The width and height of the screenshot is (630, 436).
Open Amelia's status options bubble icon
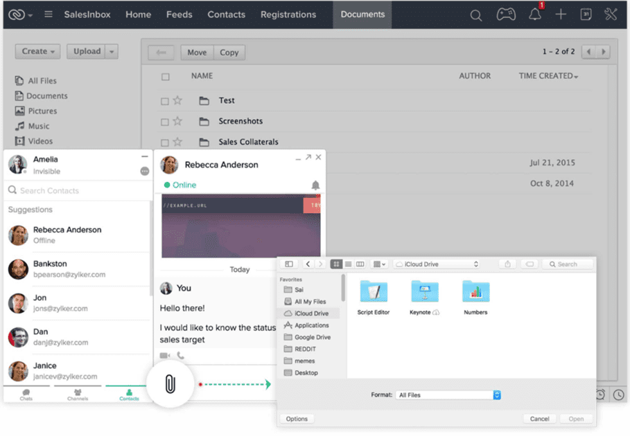point(145,171)
